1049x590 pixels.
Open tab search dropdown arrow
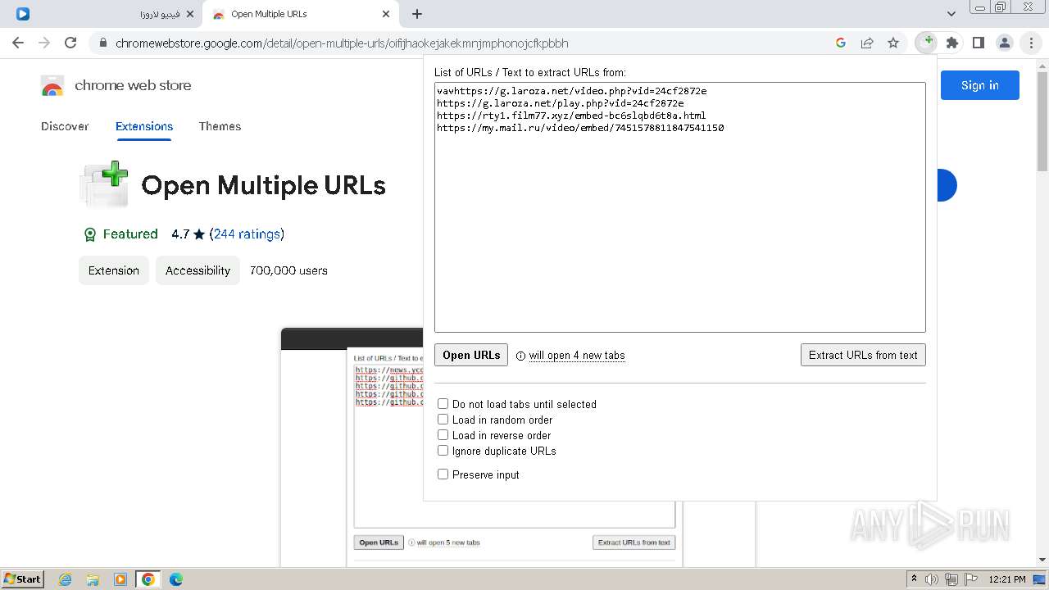pyautogui.click(x=951, y=14)
